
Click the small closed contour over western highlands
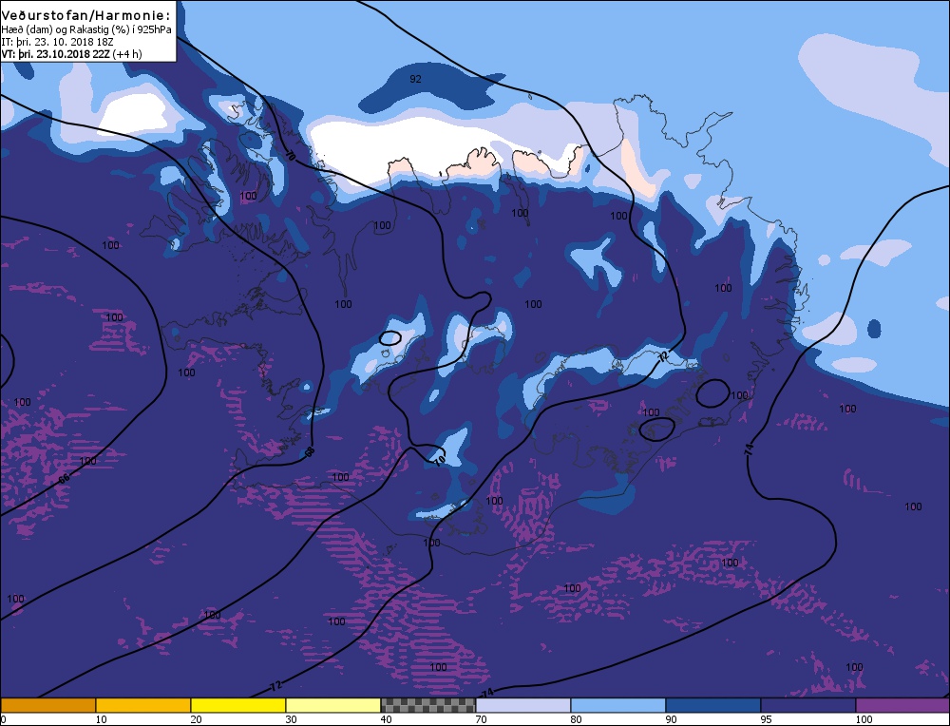coord(390,337)
